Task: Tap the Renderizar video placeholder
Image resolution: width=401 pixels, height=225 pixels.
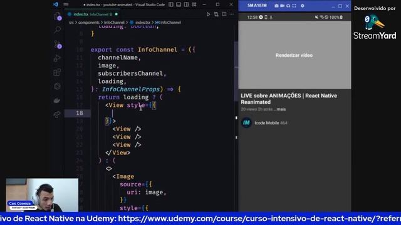Action: tap(294, 55)
